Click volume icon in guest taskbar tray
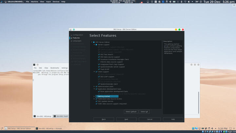 coord(212,128)
